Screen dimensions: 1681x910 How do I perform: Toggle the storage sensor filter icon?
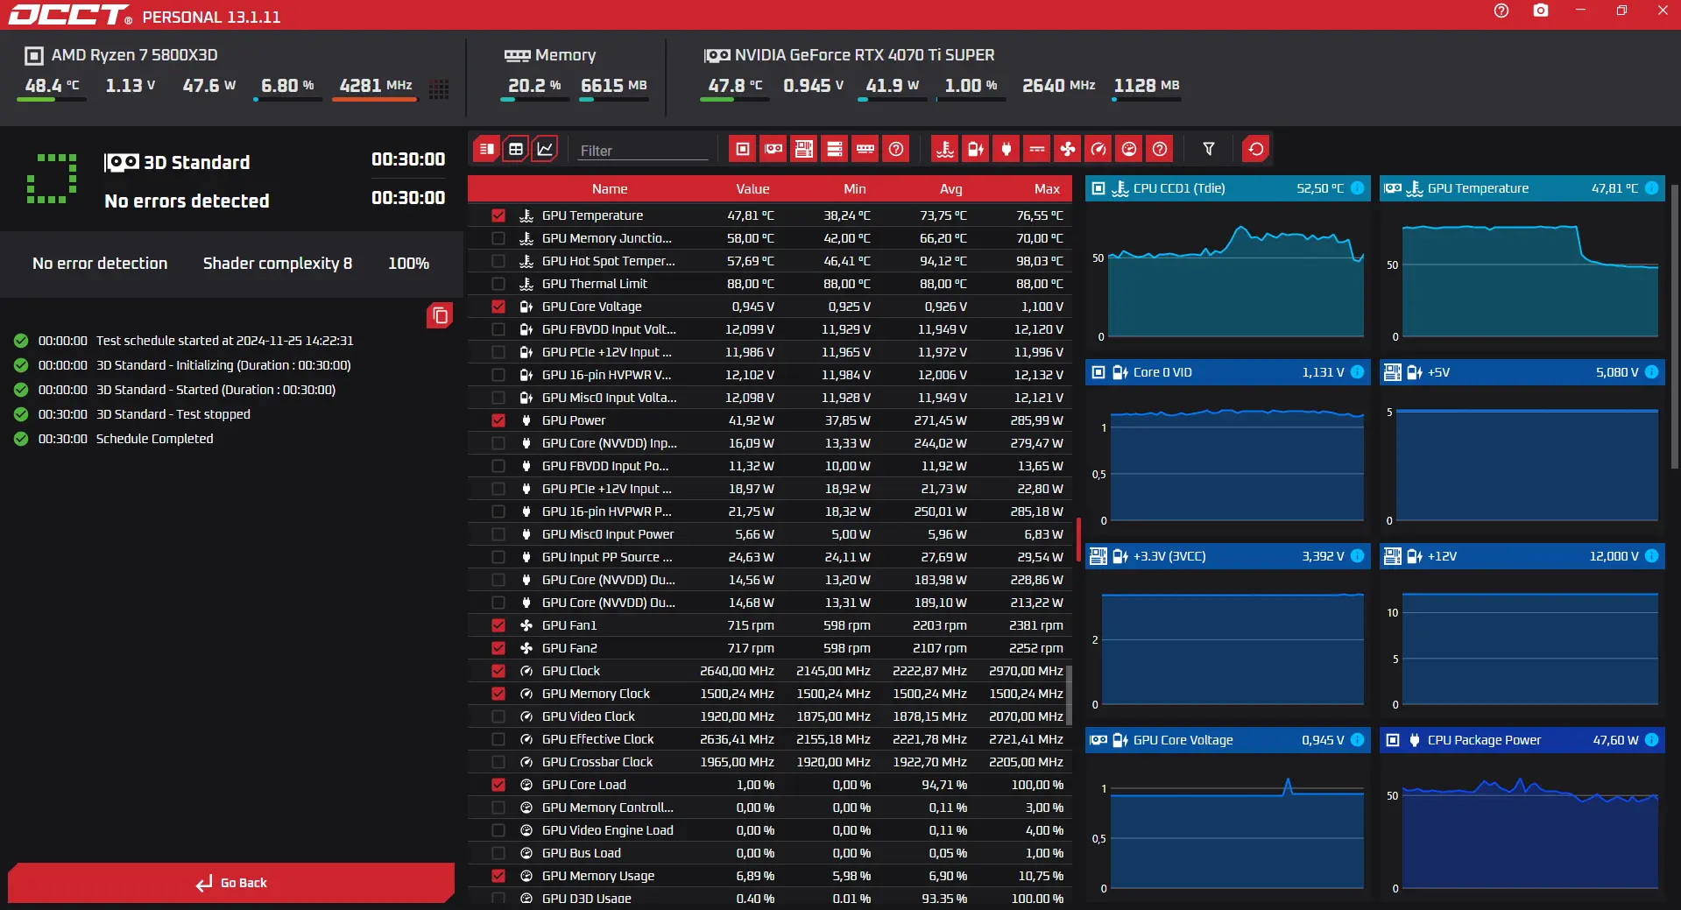point(835,149)
